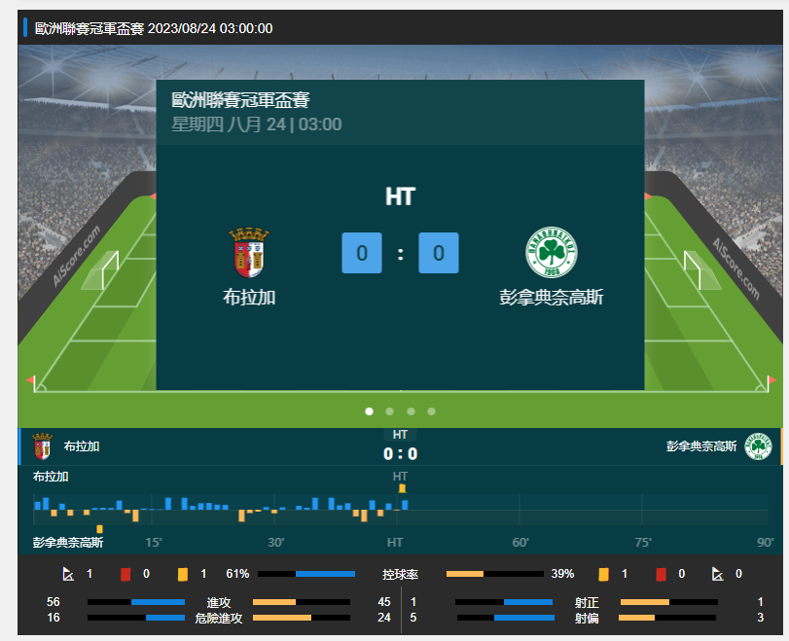Click Panathinaikos' red card icon
This screenshot has width=789, height=641.
coord(662,574)
